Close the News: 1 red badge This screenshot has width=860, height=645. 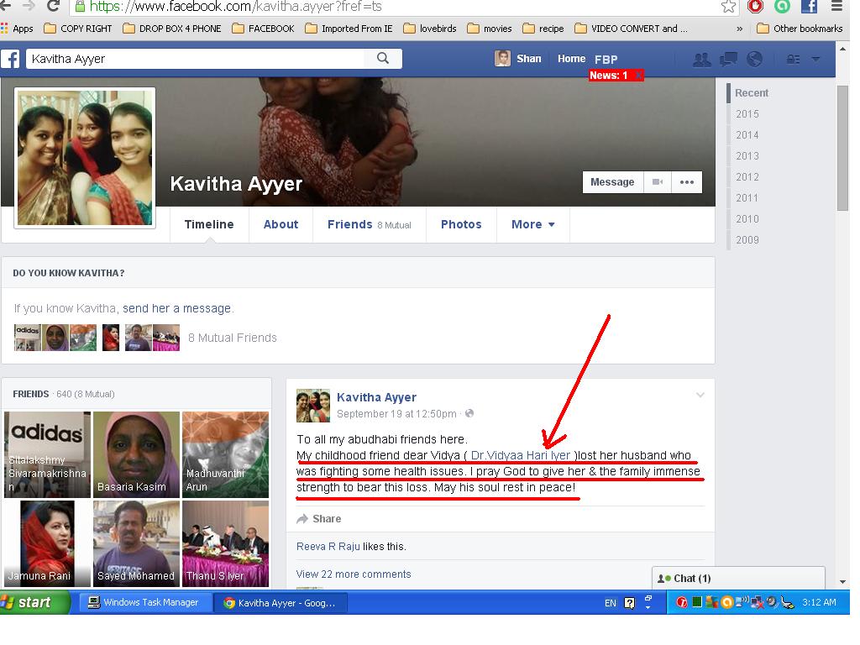(638, 76)
